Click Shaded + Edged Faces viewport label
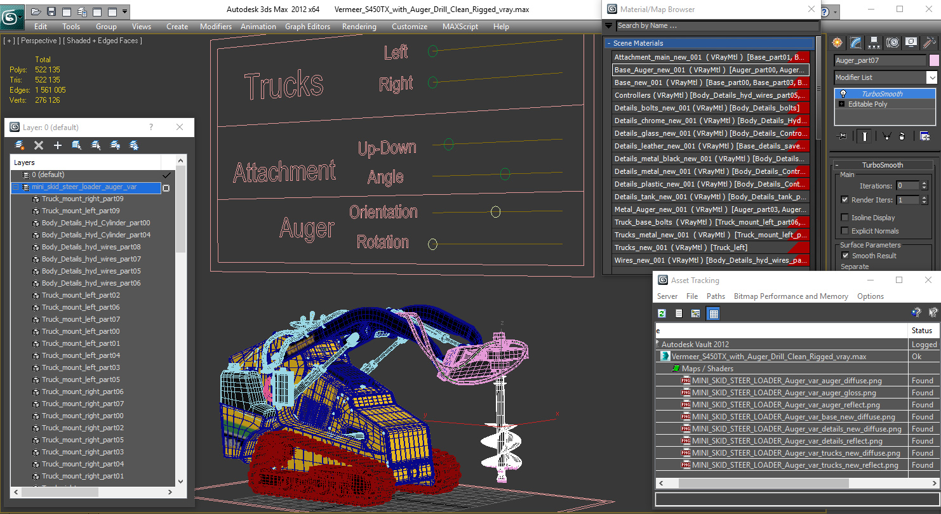 pos(103,41)
